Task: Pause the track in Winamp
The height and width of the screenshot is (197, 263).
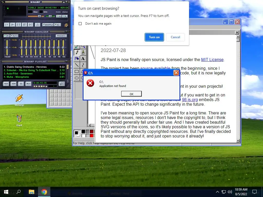Action: click(18, 25)
